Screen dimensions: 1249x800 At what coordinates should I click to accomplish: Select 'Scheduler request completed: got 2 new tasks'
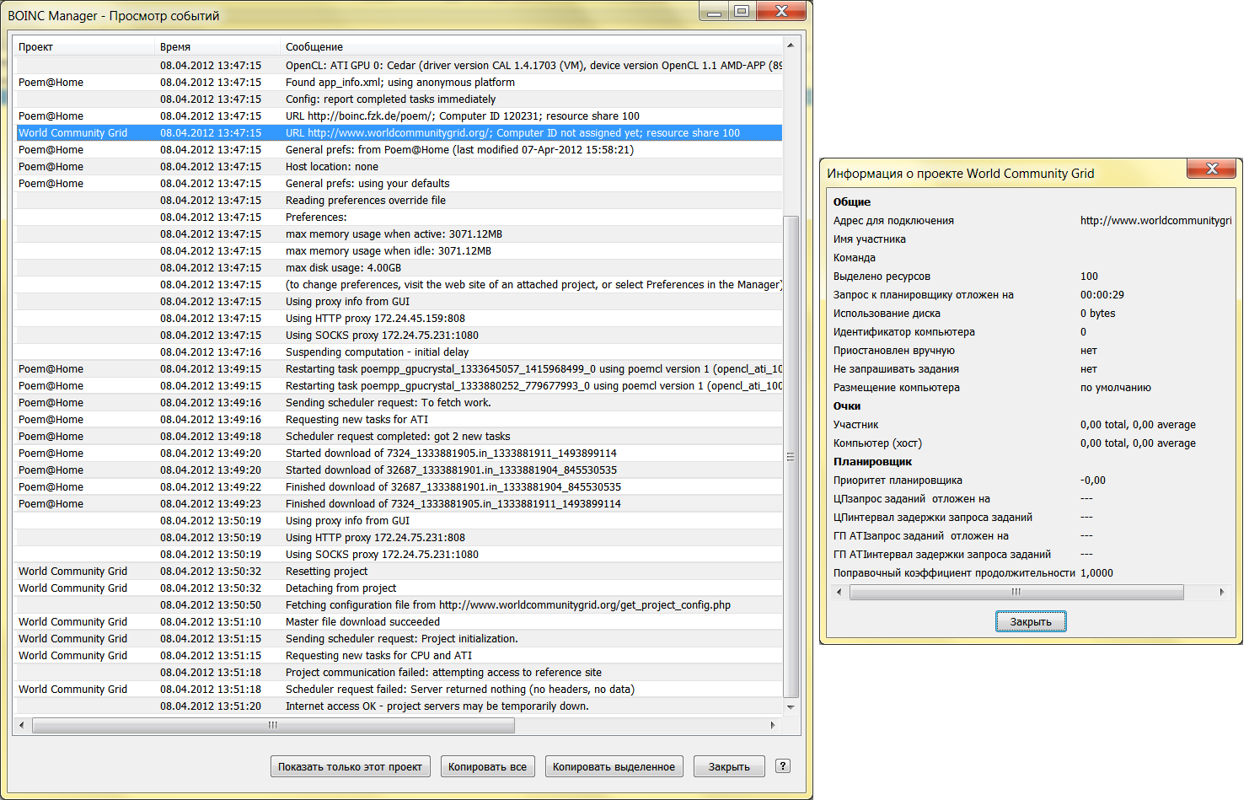(399, 436)
